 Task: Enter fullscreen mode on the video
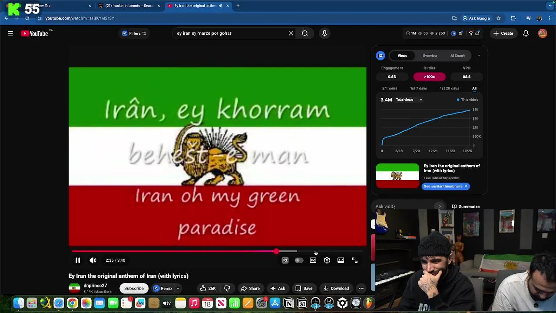(x=355, y=260)
